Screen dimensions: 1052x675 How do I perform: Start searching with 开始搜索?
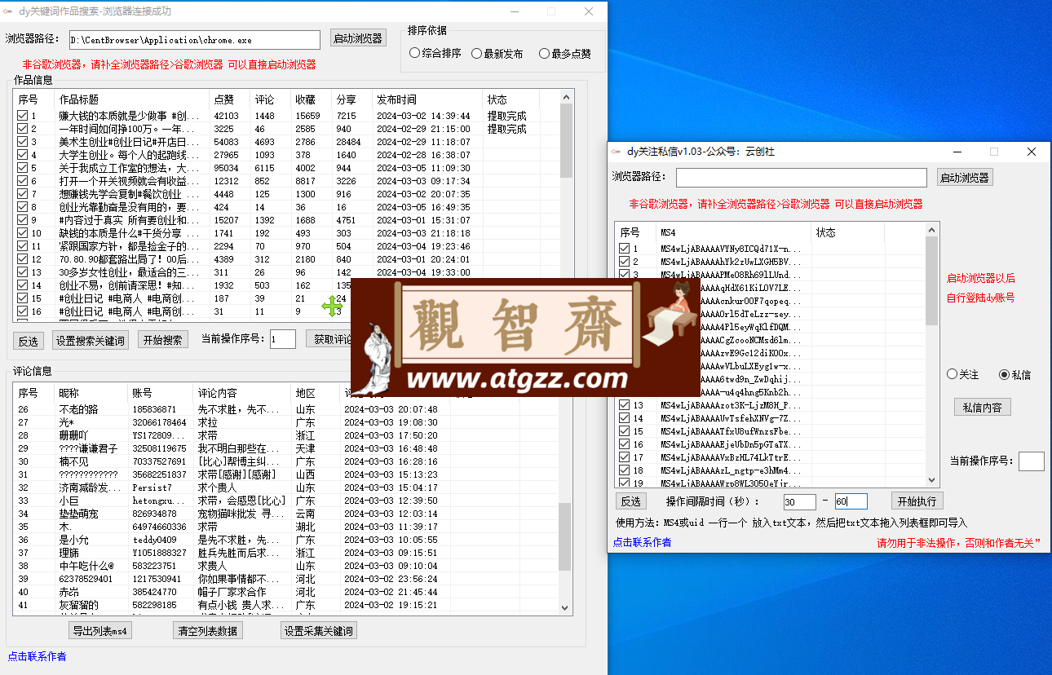coord(162,340)
